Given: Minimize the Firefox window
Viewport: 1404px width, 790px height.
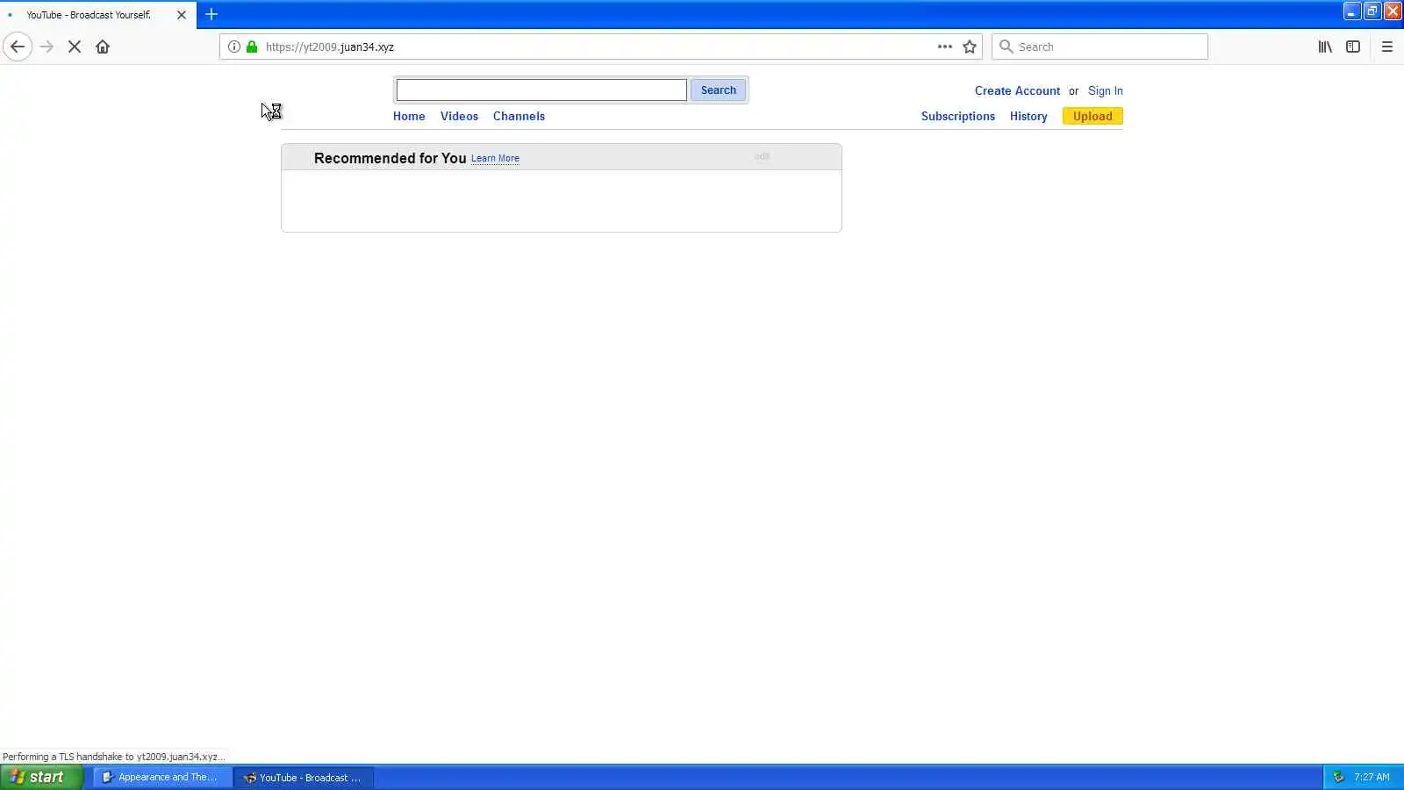Looking at the screenshot, I should pyautogui.click(x=1351, y=11).
